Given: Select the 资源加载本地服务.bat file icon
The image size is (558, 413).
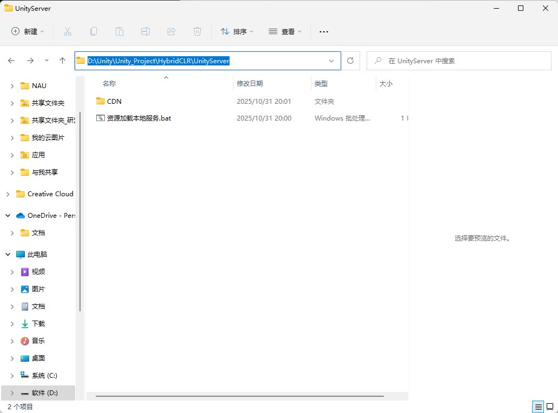Looking at the screenshot, I should [x=101, y=118].
